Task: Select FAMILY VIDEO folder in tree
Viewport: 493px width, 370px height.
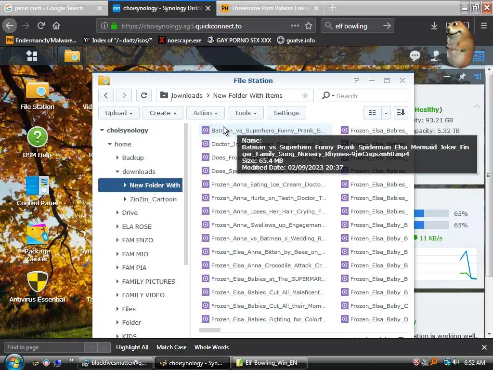Action: (143, 295)
